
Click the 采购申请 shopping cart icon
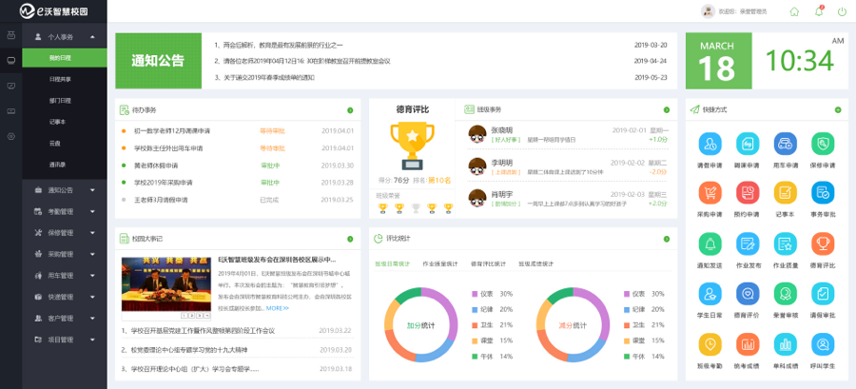[710, 193]
